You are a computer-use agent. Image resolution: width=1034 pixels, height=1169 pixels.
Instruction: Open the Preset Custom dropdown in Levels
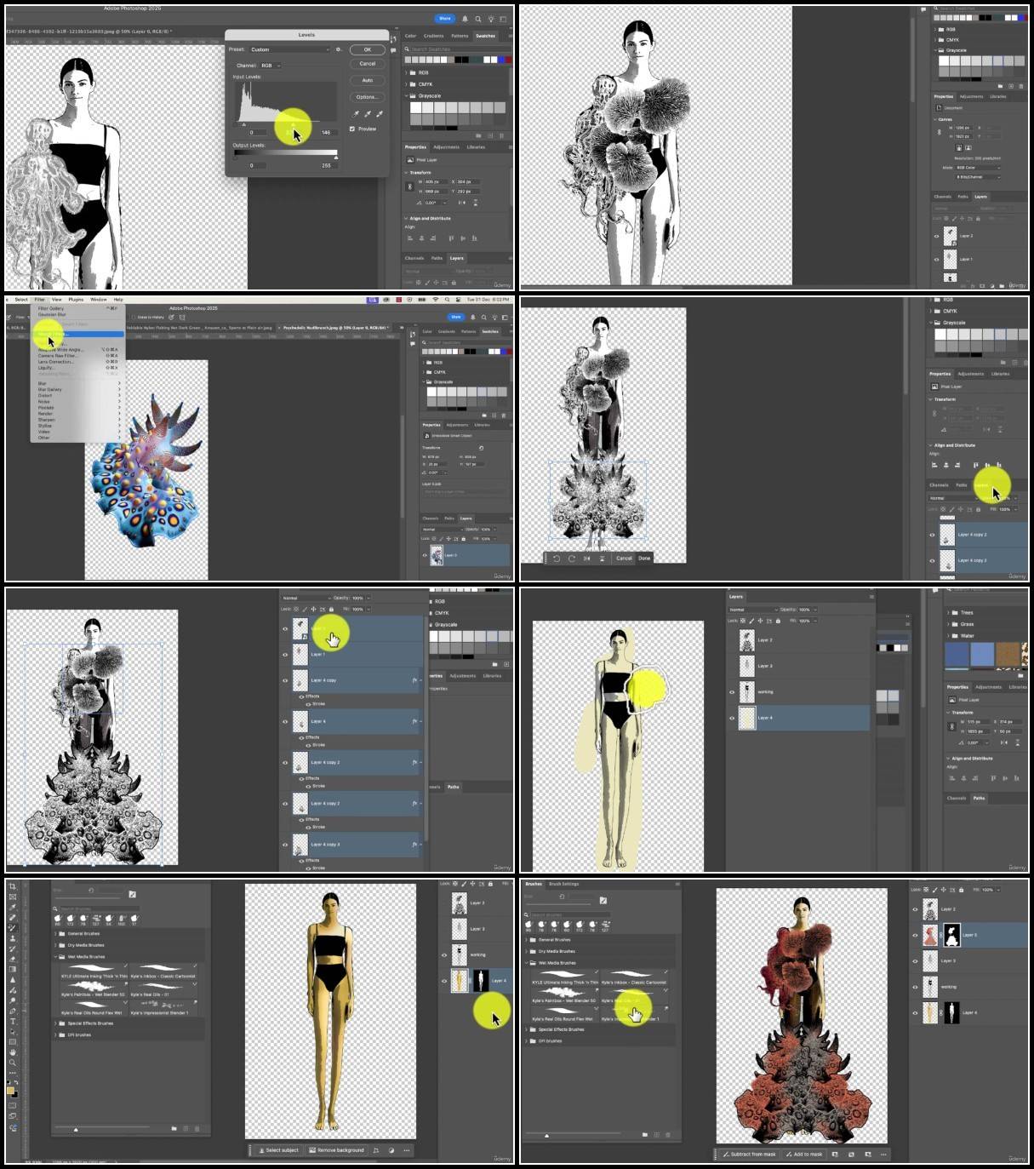click(288, 49)
